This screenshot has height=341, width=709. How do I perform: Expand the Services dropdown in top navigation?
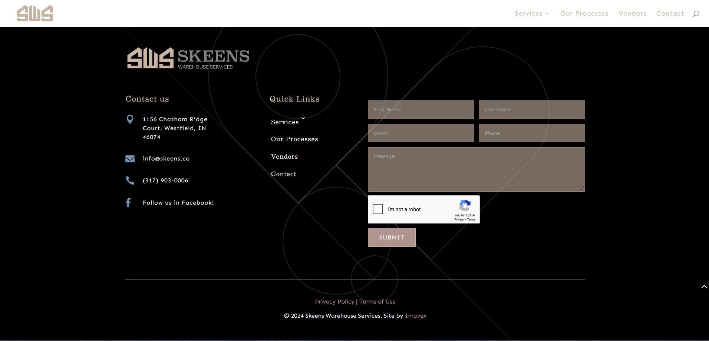click(531, 14)
